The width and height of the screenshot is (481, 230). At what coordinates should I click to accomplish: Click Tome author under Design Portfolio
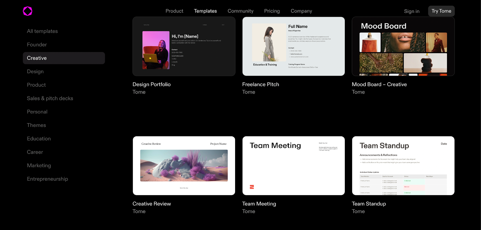(139, 92)
